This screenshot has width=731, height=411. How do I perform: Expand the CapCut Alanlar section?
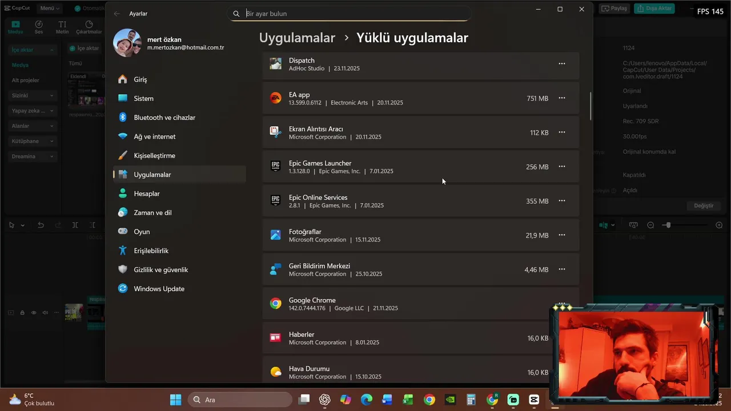click(33, 126)
